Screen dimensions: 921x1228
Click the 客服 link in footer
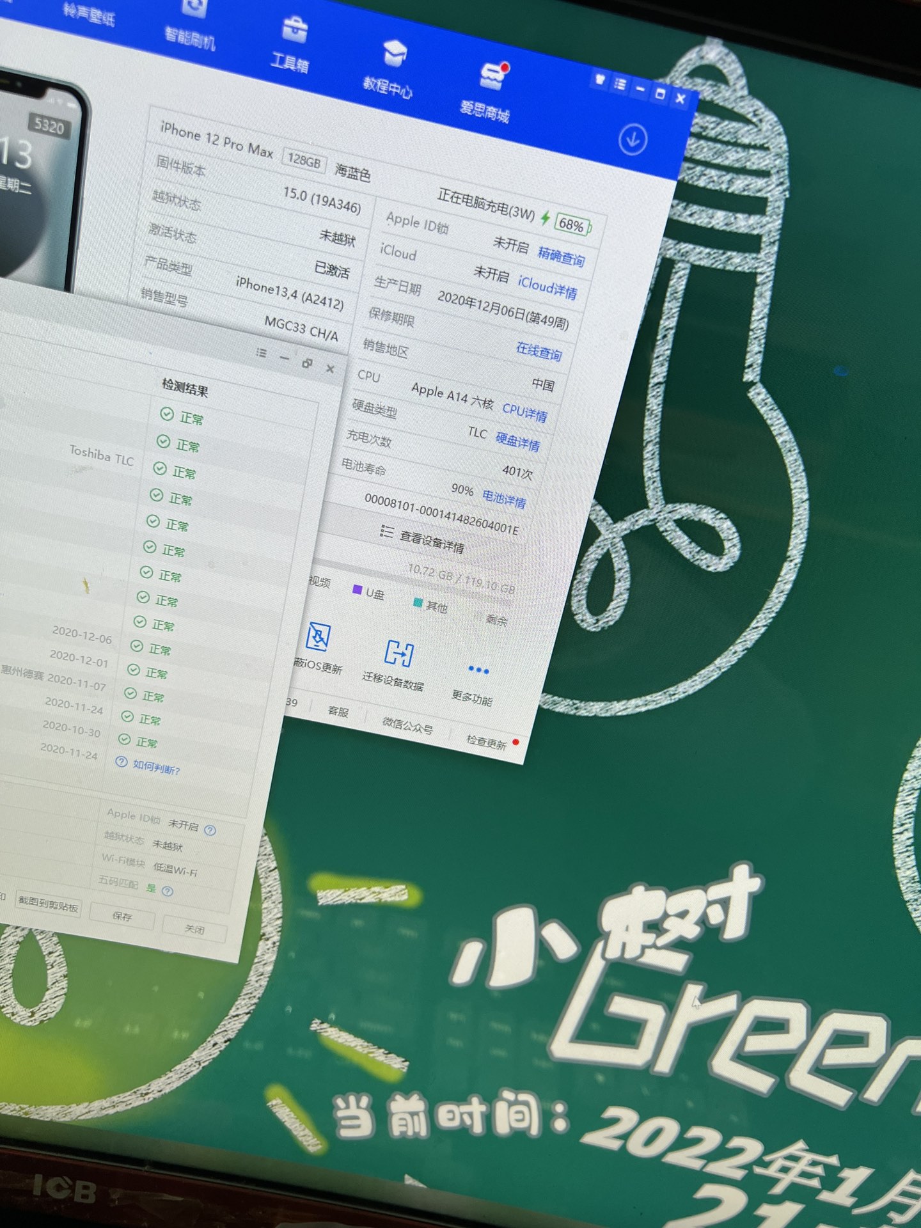pyautogui.click(x=338, y=711)
